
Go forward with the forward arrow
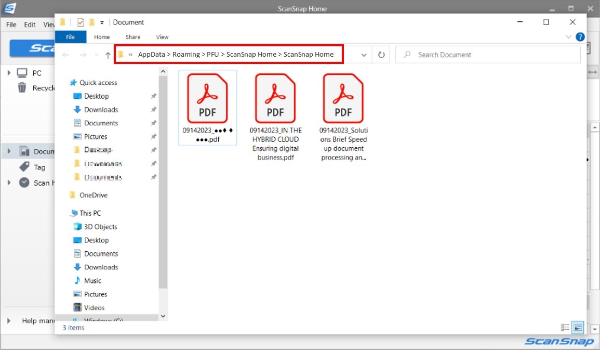83,55
